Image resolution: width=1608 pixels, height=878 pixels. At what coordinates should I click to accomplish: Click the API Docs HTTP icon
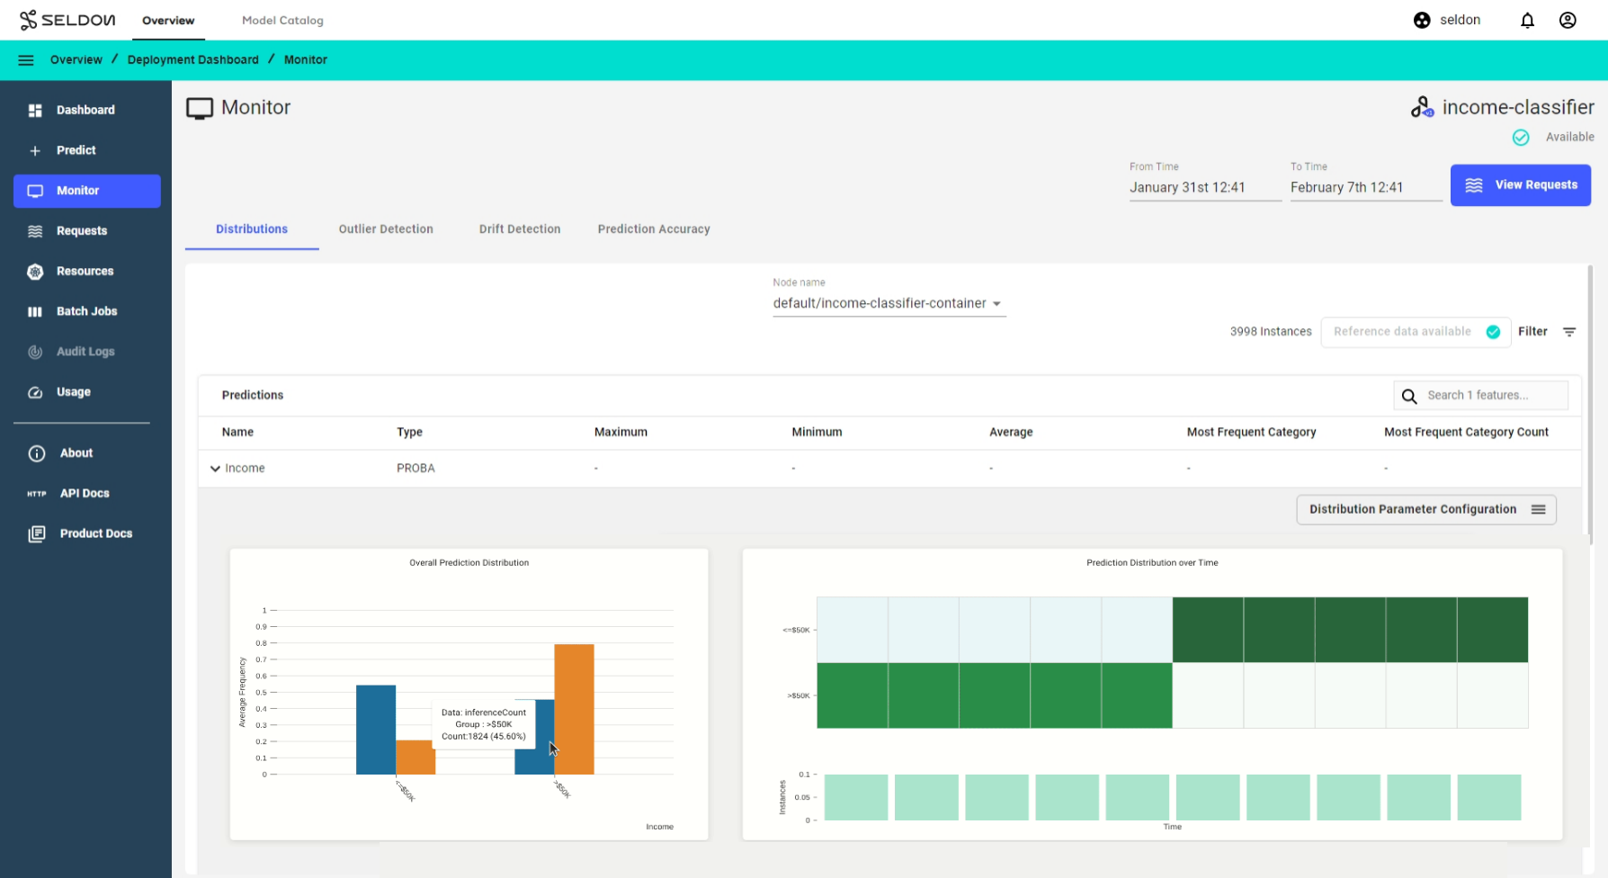[x=37, y=494]
